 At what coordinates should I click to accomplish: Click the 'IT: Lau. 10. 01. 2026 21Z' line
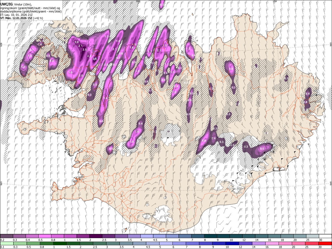[x=16, y=15]
